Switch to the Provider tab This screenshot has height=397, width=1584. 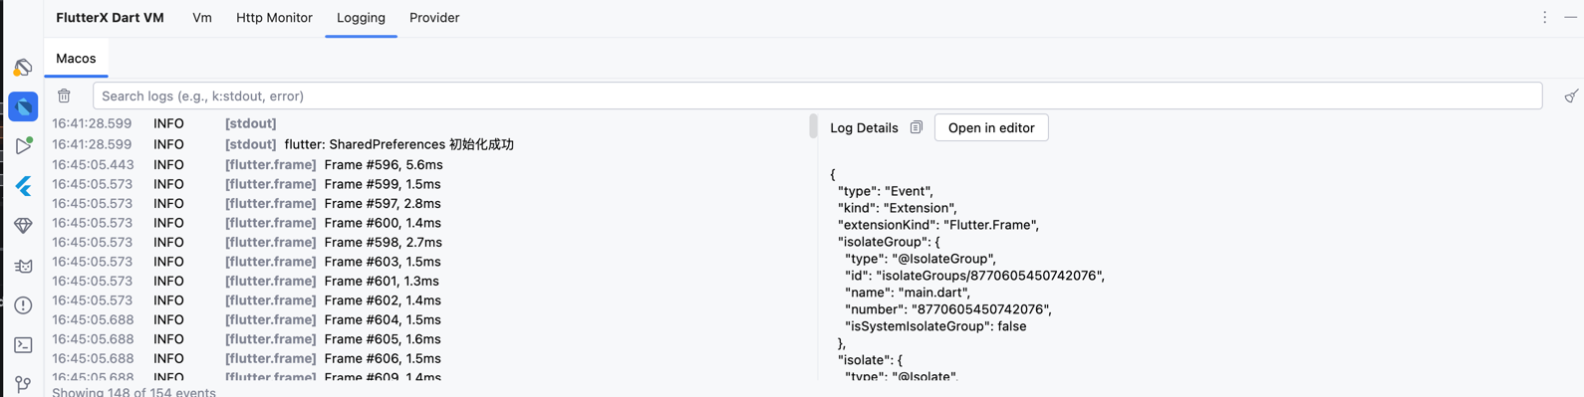[x=434, y=18]
